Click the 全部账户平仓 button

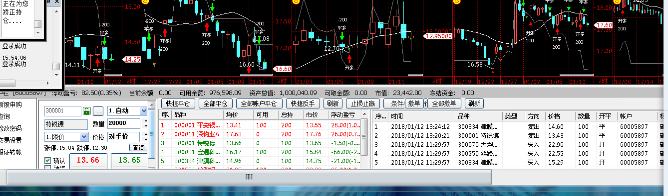coord(259,103)
